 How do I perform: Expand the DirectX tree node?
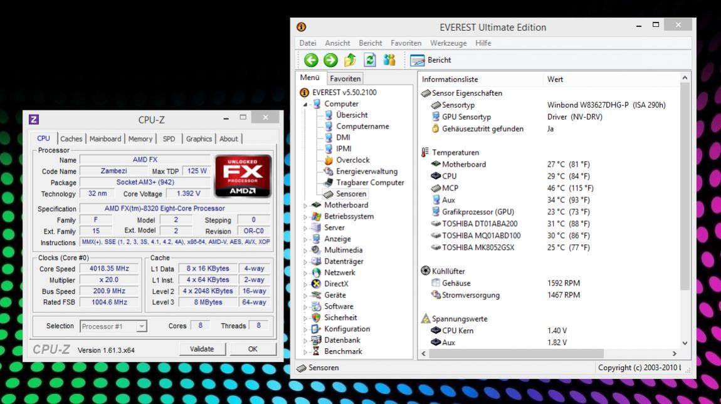click(305, 284)
